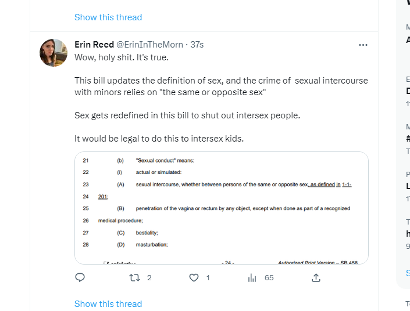Click the share arrow icon

(316, 278)
